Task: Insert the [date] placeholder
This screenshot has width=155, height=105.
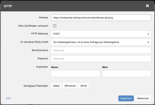Action: [x=56, y=86]
